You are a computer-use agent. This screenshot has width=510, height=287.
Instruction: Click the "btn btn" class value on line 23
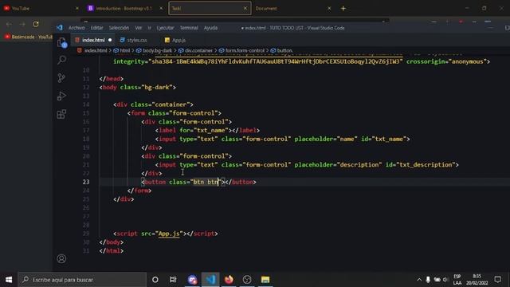tap(206, 182)
